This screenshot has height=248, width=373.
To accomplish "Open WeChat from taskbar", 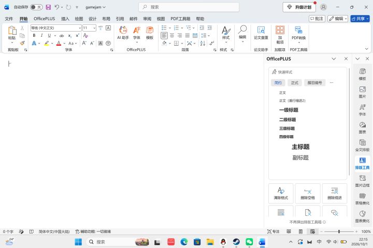I will pyautogui.click(x=249, y=242).
